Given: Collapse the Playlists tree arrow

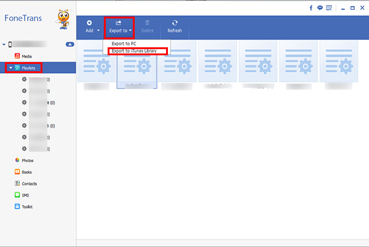Looking at the screenshot, I should [x=11, y=68].
